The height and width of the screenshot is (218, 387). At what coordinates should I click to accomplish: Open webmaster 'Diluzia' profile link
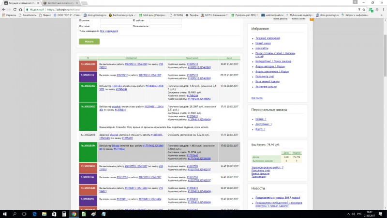coord(116,146)
